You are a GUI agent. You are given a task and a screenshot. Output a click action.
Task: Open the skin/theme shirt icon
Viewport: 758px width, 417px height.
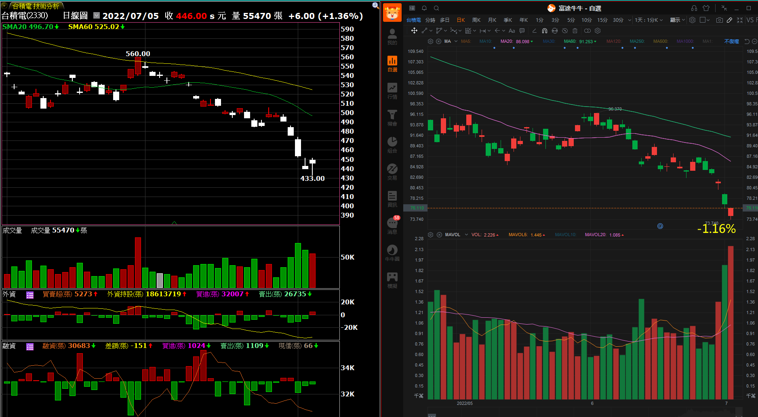706,8
